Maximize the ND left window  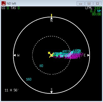tap(89, 4)
